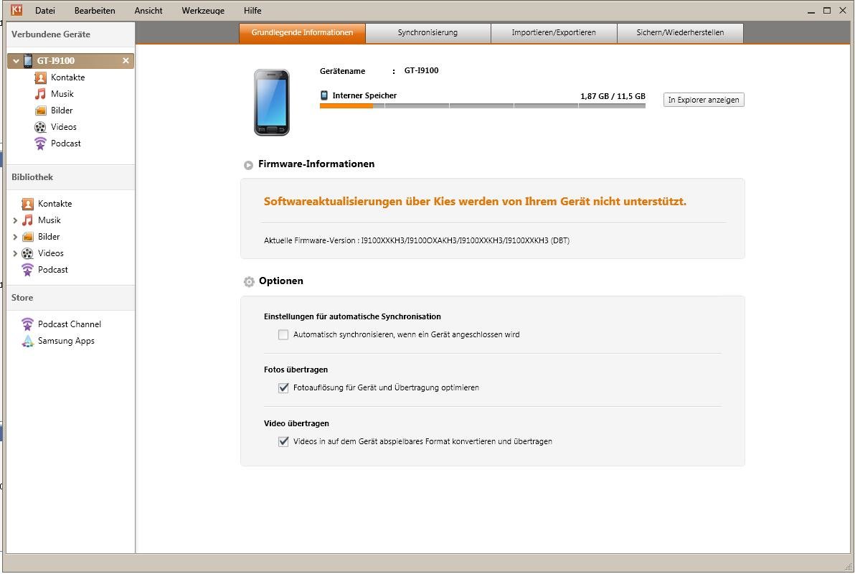This screenshot has width=855, height=574.
Task: Click the GT-I9100 phone icon in sidebar
Action: [28, 60]
